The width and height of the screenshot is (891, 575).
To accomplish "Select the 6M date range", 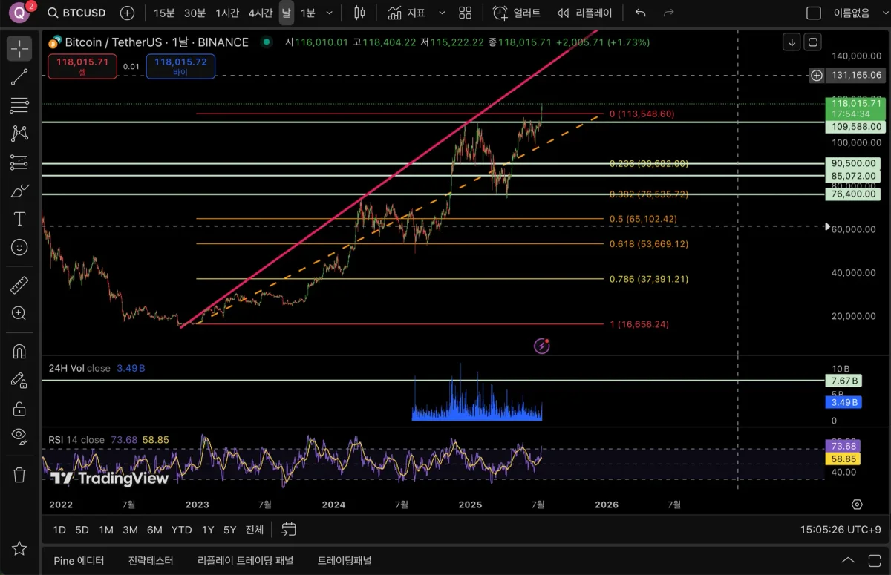I will (154, 530).
